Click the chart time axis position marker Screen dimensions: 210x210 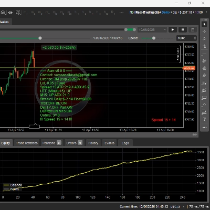pyautogui.click(x=34, y=126)
